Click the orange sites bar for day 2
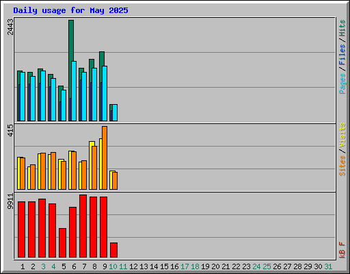Screen dimensions: 350x274 [33, 177]
